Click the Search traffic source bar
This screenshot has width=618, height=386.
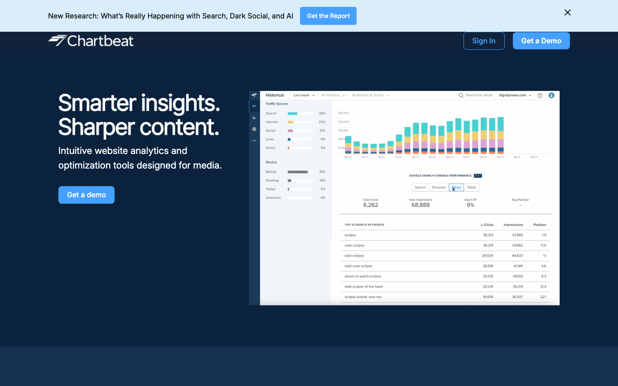(300, 114)
